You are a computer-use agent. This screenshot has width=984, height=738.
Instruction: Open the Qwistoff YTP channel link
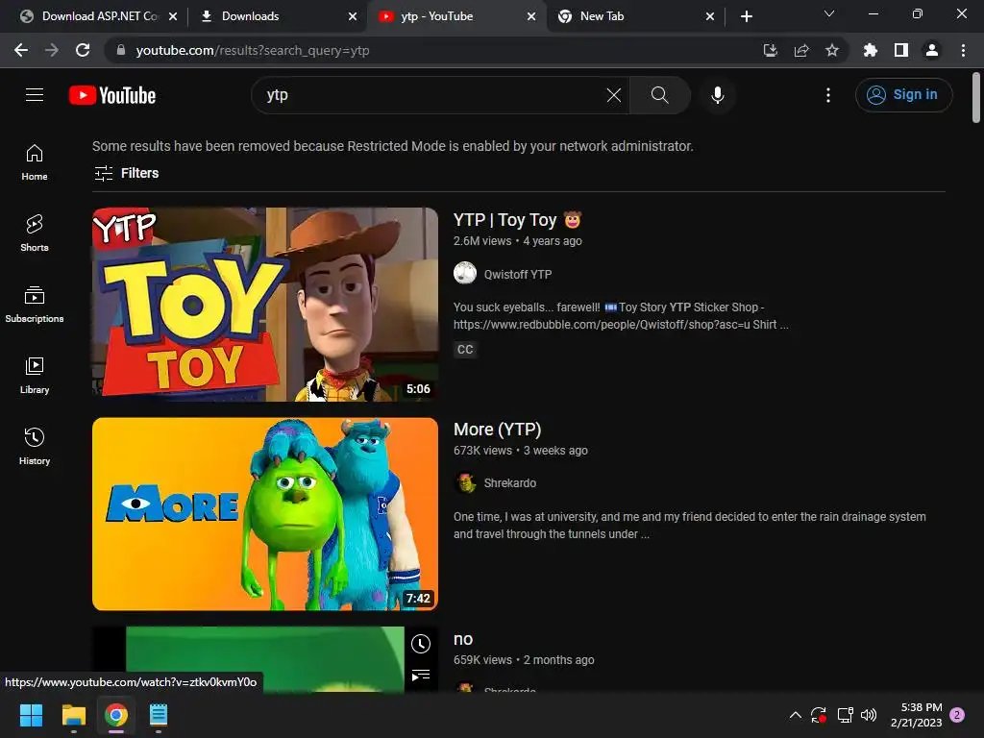coord(518,274)
